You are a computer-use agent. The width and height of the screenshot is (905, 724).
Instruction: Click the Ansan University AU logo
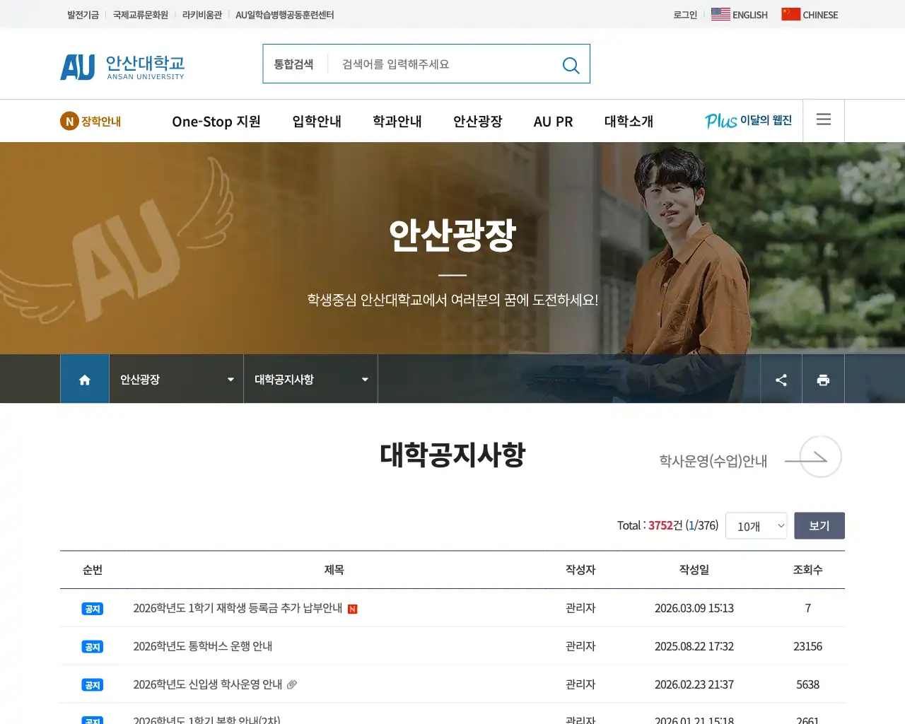[122, 66]
